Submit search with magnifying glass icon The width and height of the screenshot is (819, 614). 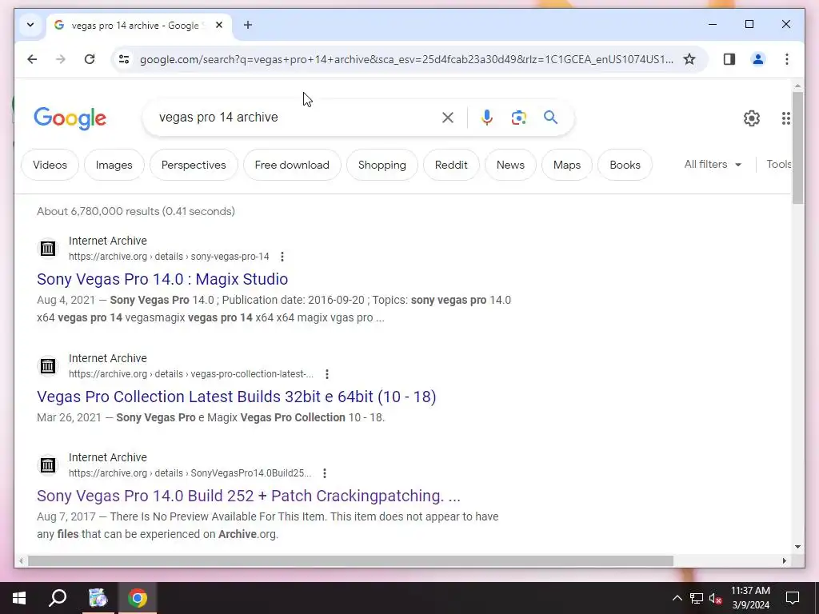pyautogui.click(x=550, y=118)
